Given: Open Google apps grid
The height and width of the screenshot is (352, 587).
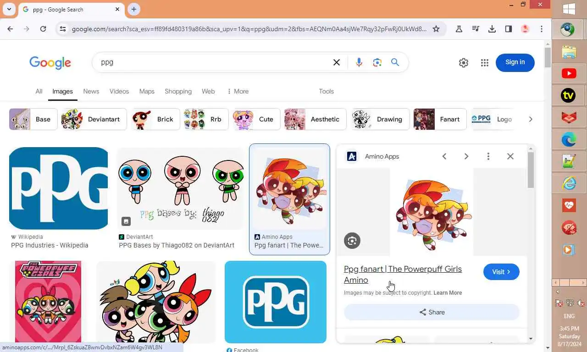Looking at the screenshot, I should (x=485, y=63).
